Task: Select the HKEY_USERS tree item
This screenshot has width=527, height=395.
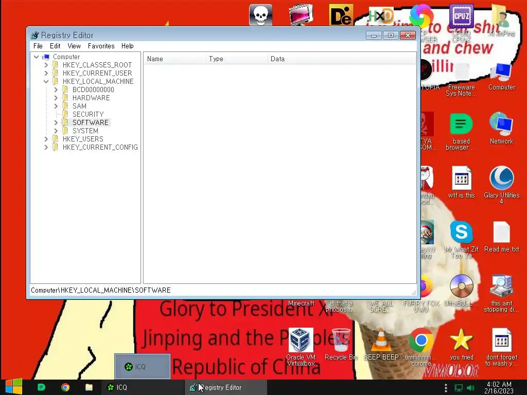Action: point(83,139)
